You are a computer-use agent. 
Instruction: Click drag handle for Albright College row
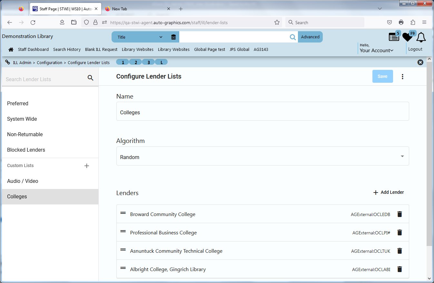123,268
